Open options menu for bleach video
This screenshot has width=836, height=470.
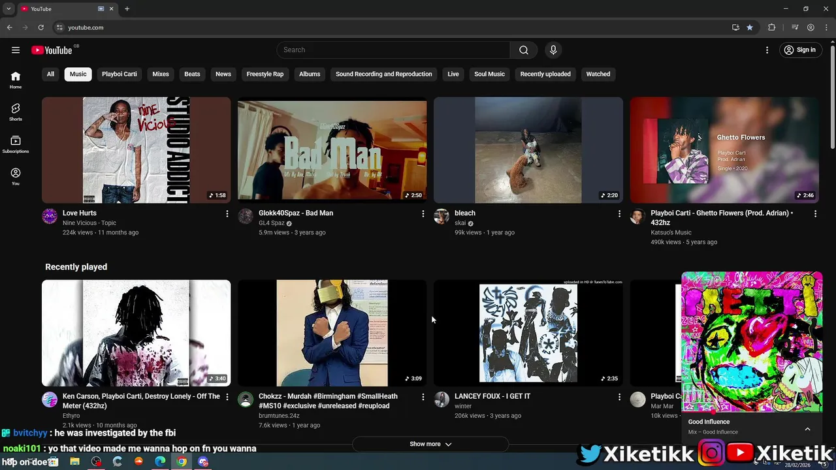tap(619, 213)
